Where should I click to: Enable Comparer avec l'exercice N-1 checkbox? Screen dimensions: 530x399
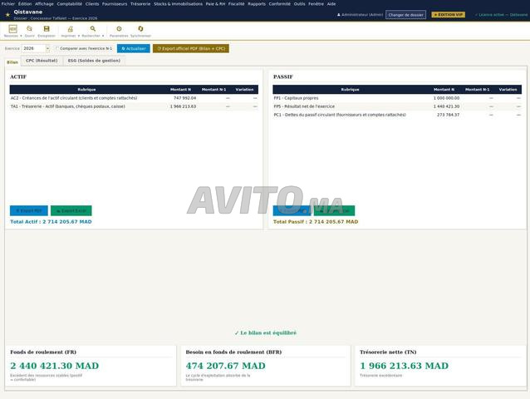click(x=57, y=49)
